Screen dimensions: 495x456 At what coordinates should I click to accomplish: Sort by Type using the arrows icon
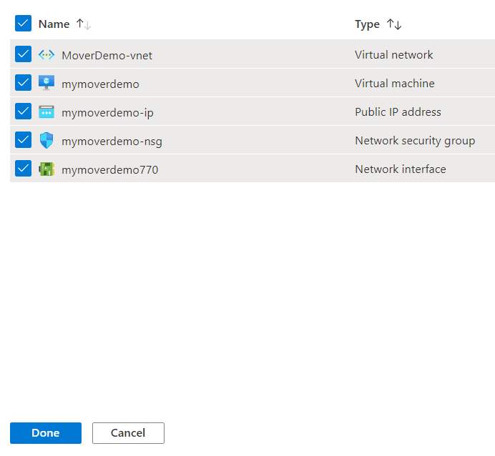click(394, 24)
